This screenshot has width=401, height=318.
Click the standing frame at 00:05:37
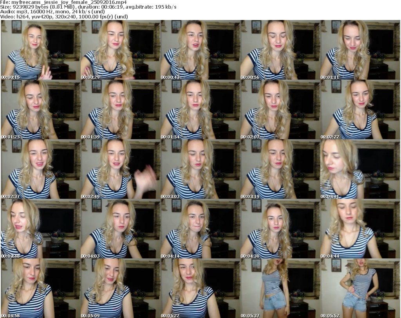(x=280, y=288)
